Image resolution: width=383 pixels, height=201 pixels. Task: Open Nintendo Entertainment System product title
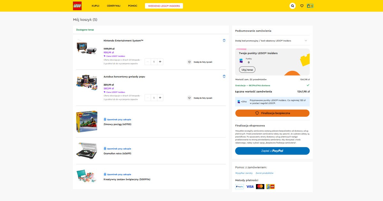pos(124,41)
